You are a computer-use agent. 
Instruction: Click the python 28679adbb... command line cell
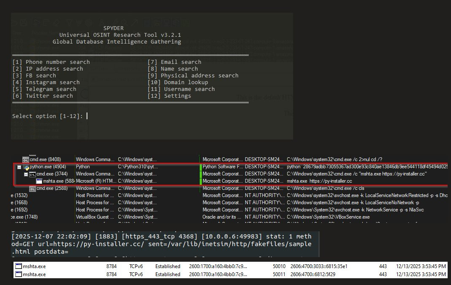tap(367, 167)
